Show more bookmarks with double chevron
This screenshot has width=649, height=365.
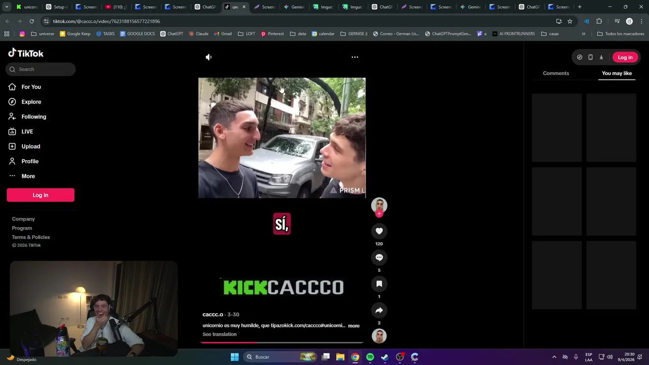coord(584,34)
